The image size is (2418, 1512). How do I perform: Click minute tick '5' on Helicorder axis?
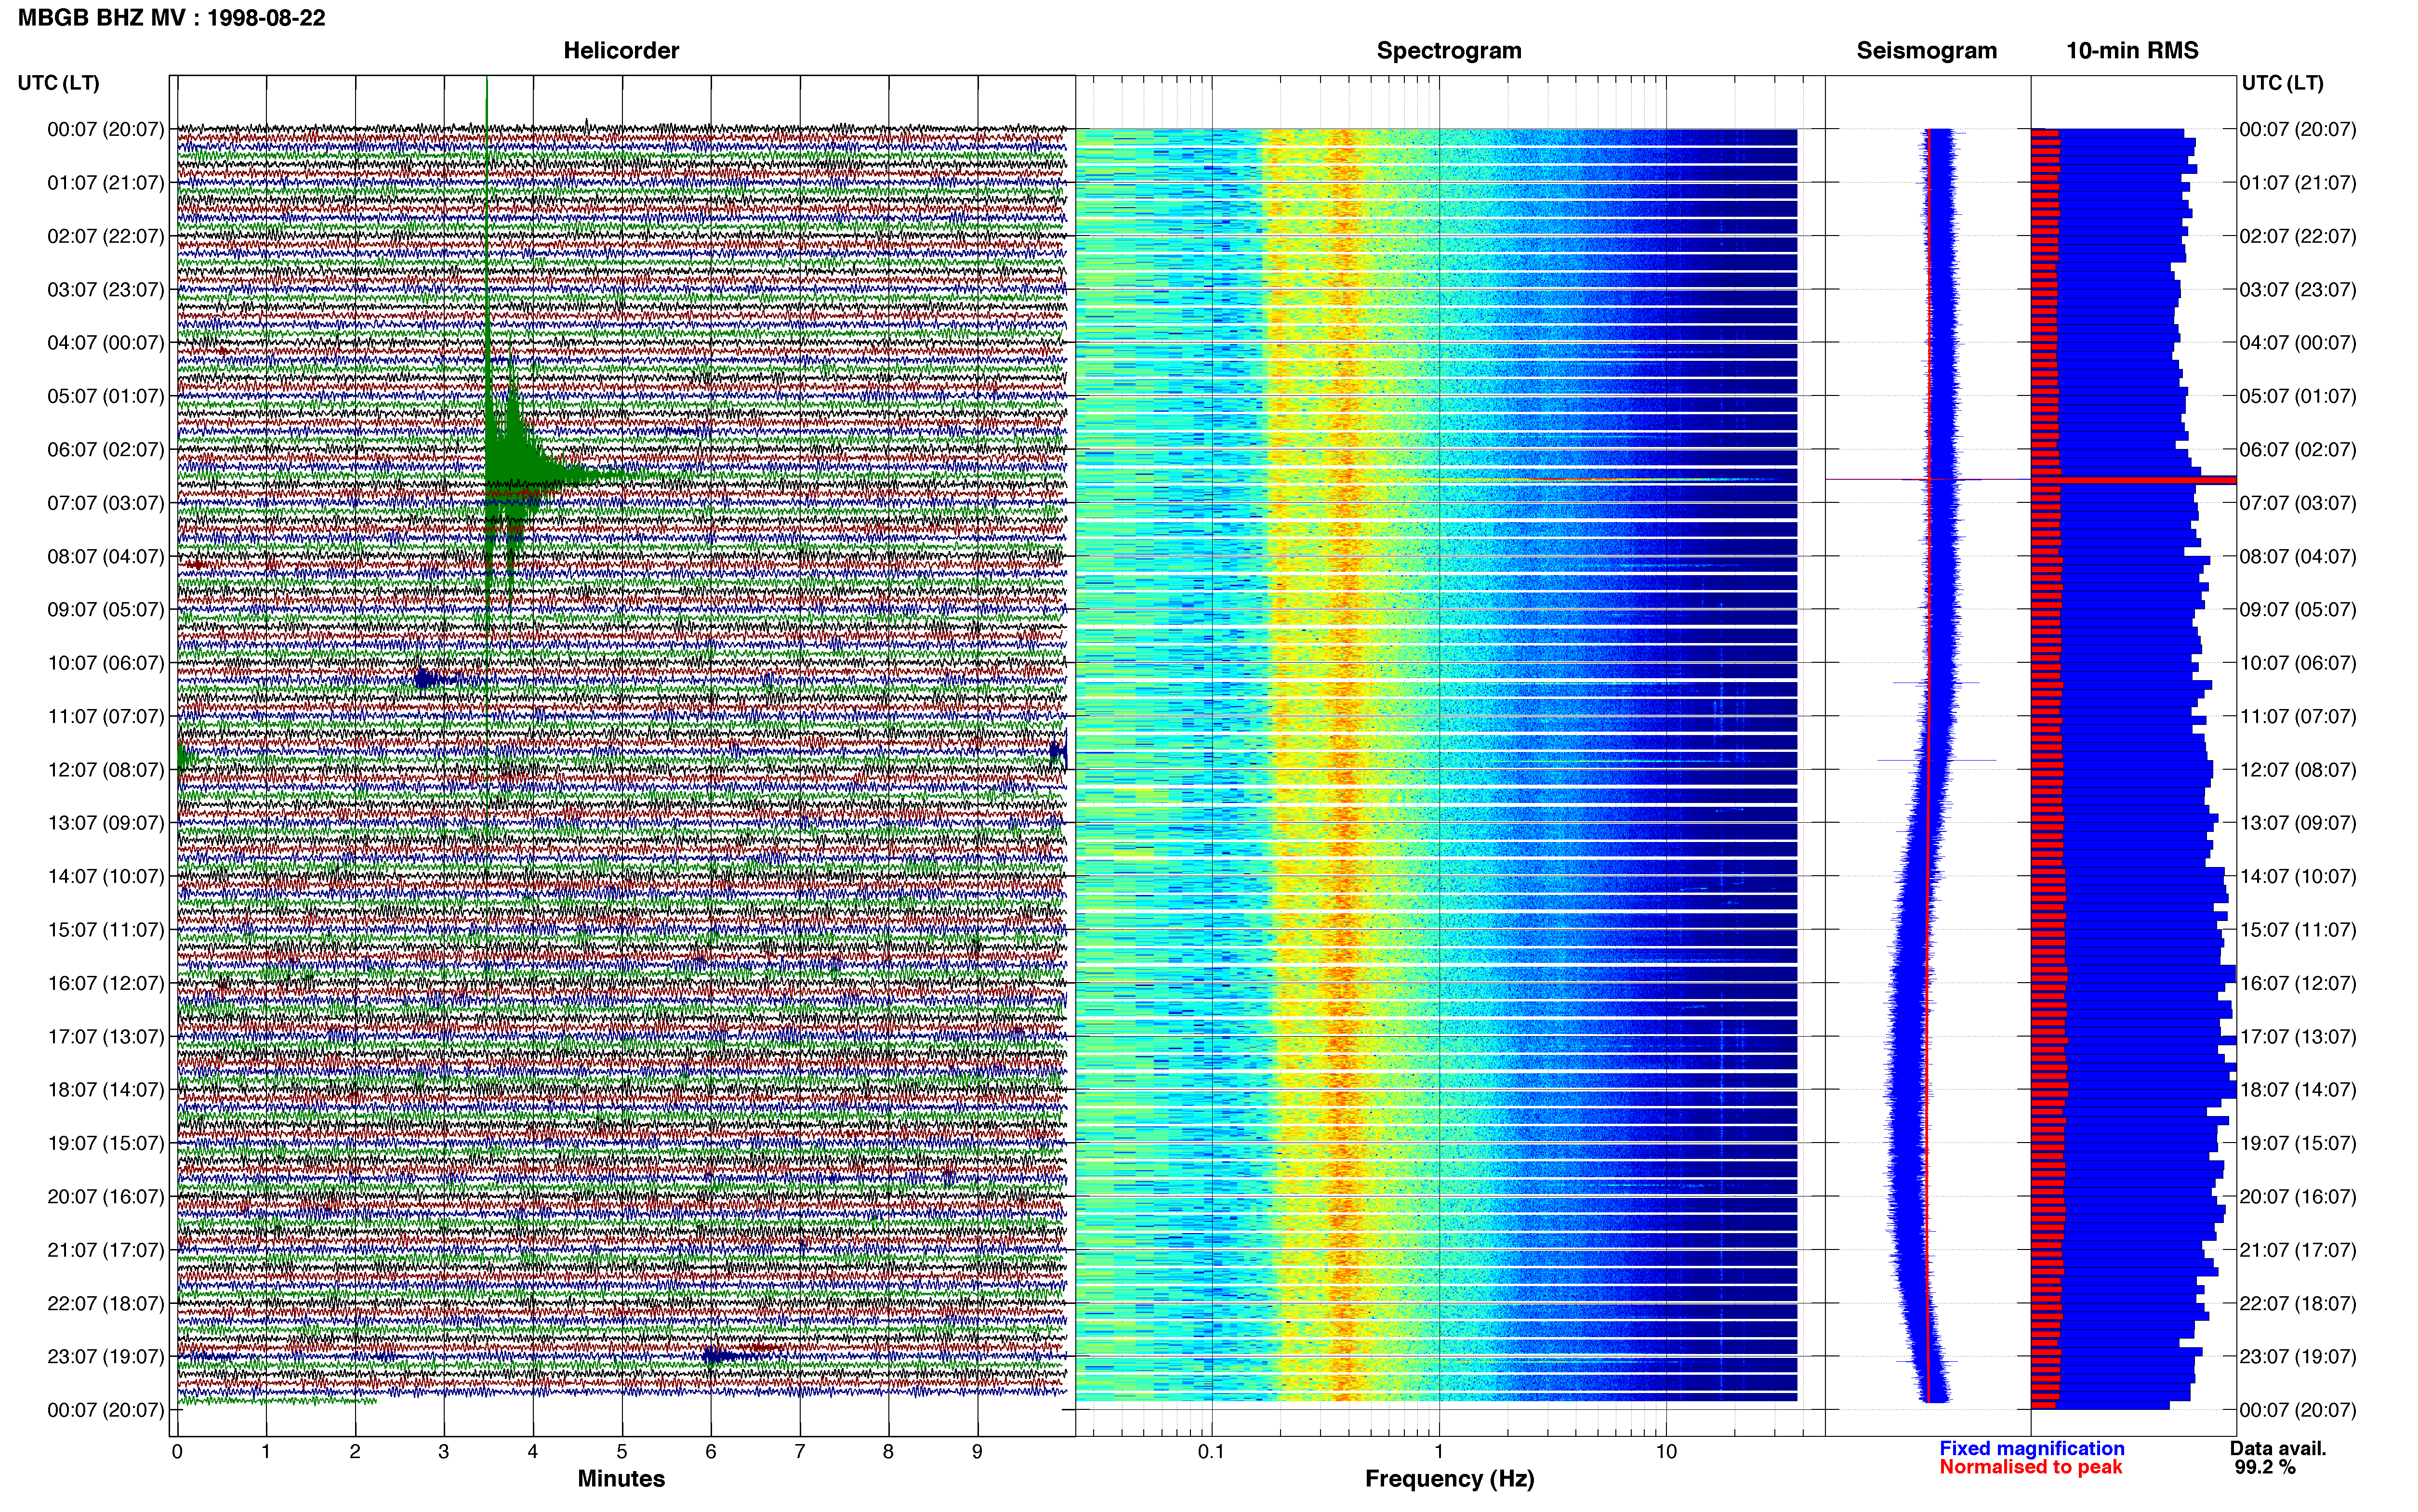tap(622, 1452)
